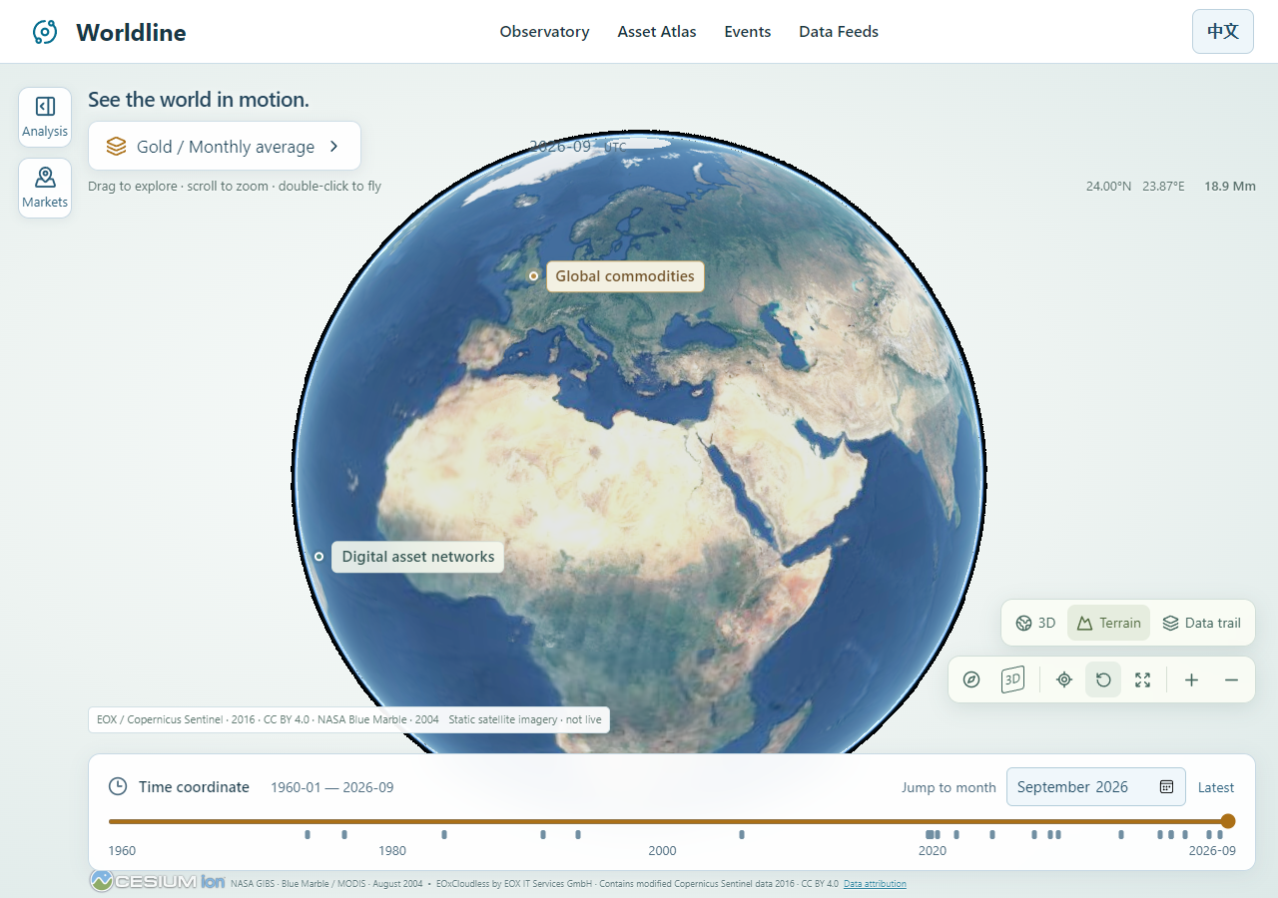Image resolution: width=1278 pixels, height=898 pixels.
Task: Open the Events nav item
Action: (x=748, y=32)
